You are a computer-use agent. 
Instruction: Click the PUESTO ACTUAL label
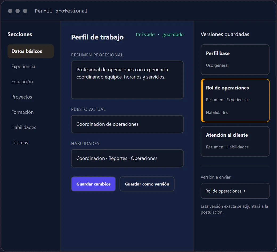pyautogui.click(x=88, y=109)
